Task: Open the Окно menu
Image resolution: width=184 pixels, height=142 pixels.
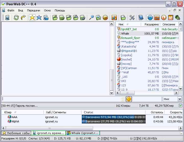Action: pos(47,10)
